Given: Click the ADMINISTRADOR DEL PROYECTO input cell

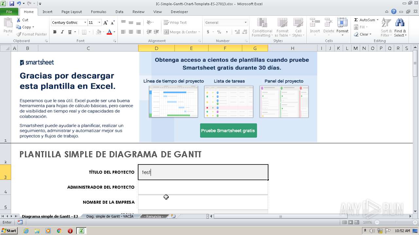Looking at the screenshot, I should (x=203, y=187).
